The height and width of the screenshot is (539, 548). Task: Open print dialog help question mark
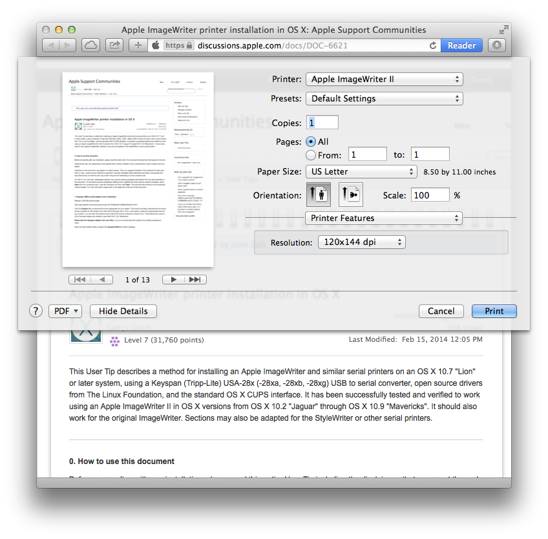[36, 311]
